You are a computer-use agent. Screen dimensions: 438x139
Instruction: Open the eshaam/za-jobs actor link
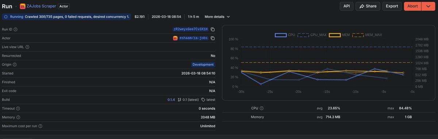point(193,38)
